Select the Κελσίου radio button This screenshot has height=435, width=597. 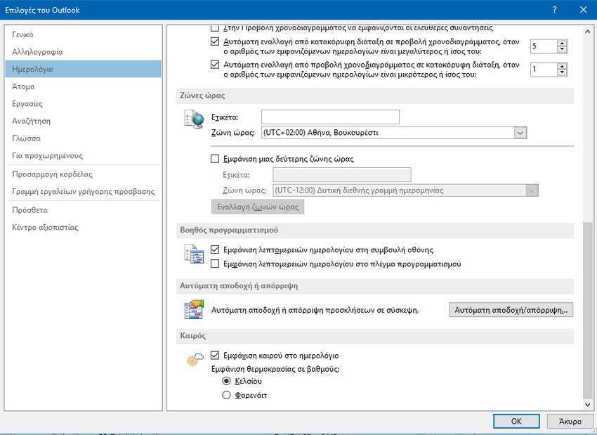pyautogui.click(x=226, y=381)
